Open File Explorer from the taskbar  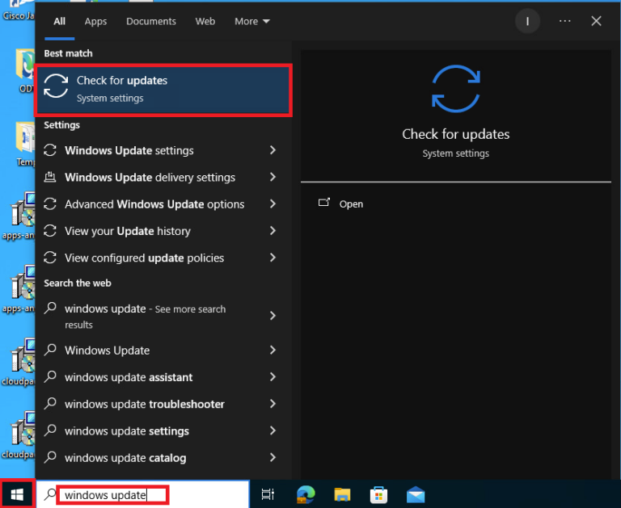(x=342, y=494)
